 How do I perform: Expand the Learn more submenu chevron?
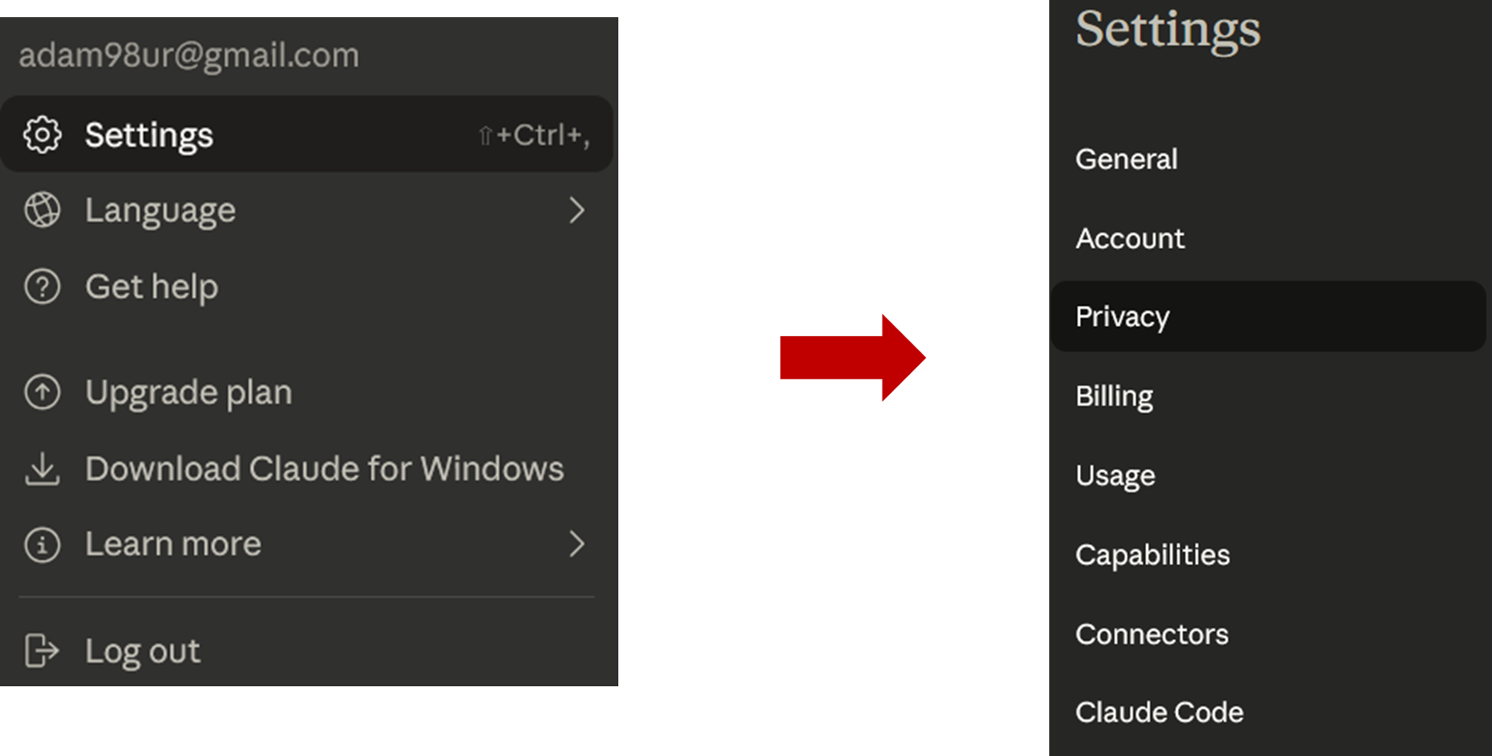click(577, 544)
